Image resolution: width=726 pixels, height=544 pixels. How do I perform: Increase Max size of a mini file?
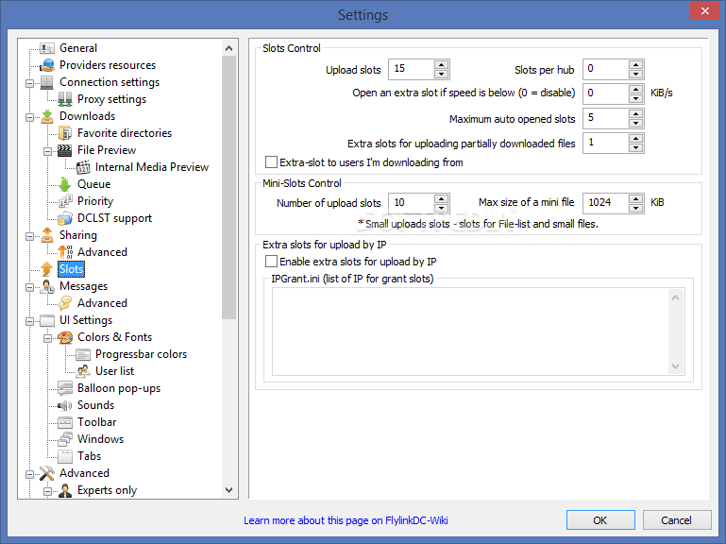(636, 198)
